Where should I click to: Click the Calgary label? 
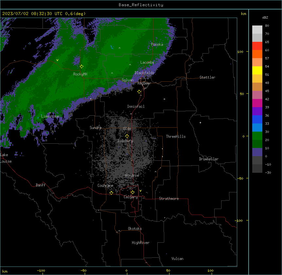pyautogui.click(x=131, y=197)
